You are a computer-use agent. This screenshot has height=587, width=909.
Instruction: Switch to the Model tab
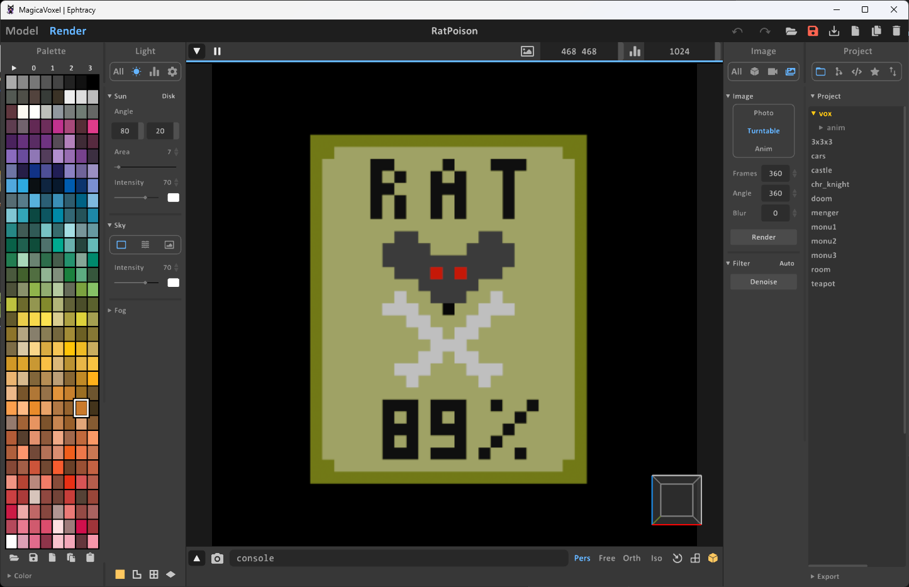point(22,30)
